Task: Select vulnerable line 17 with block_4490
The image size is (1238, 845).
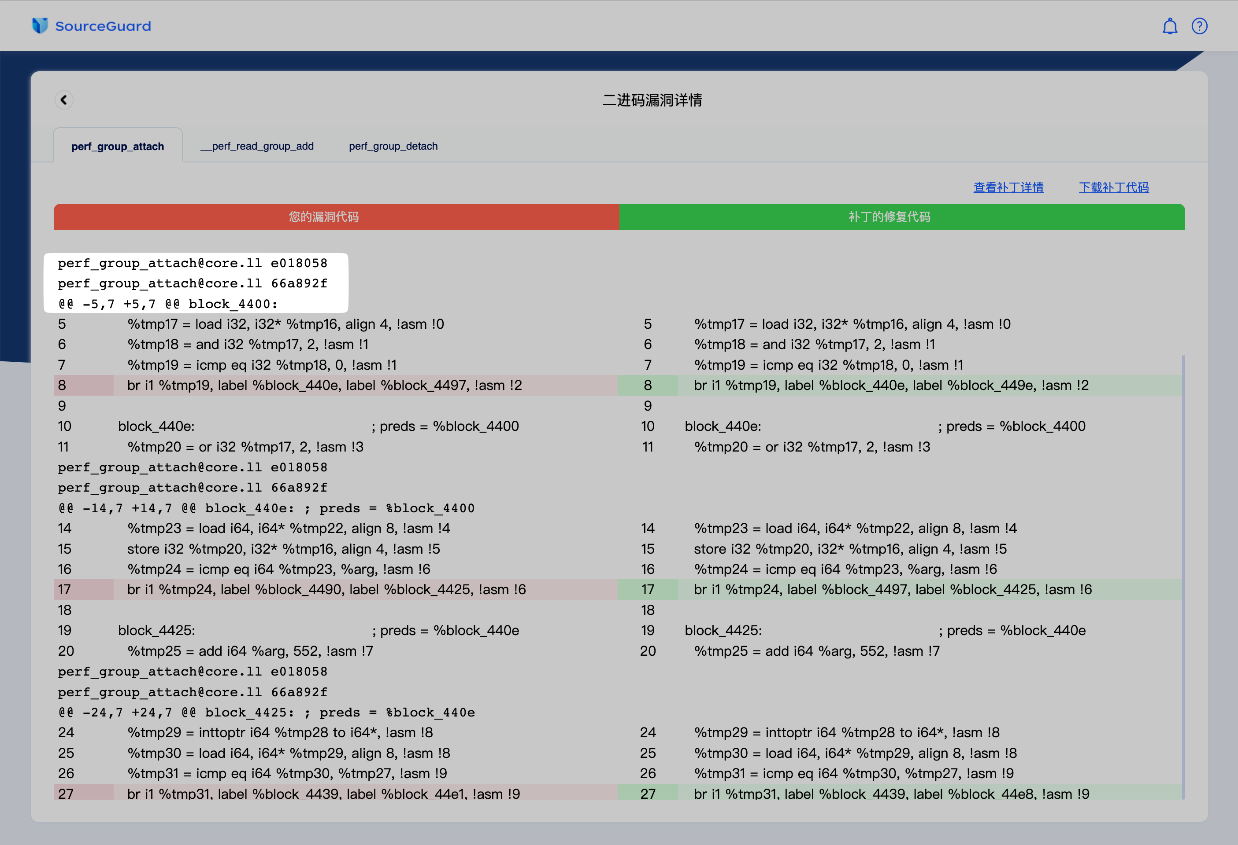Action: pos(326,590)
